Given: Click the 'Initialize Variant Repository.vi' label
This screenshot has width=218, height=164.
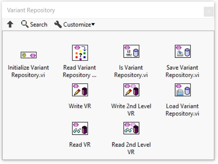Looking at the screenshot, I should tap(28, 71).
